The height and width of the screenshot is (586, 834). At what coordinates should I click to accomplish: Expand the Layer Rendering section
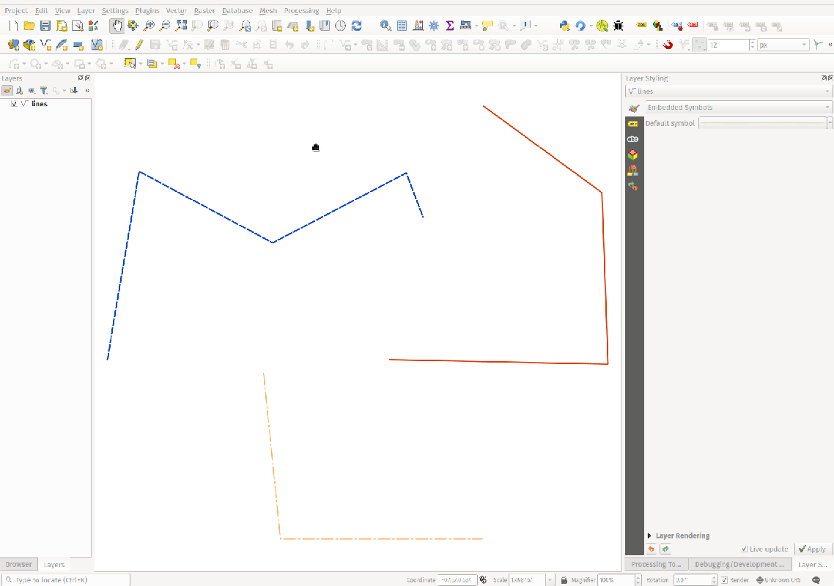(x=650, y=536)
